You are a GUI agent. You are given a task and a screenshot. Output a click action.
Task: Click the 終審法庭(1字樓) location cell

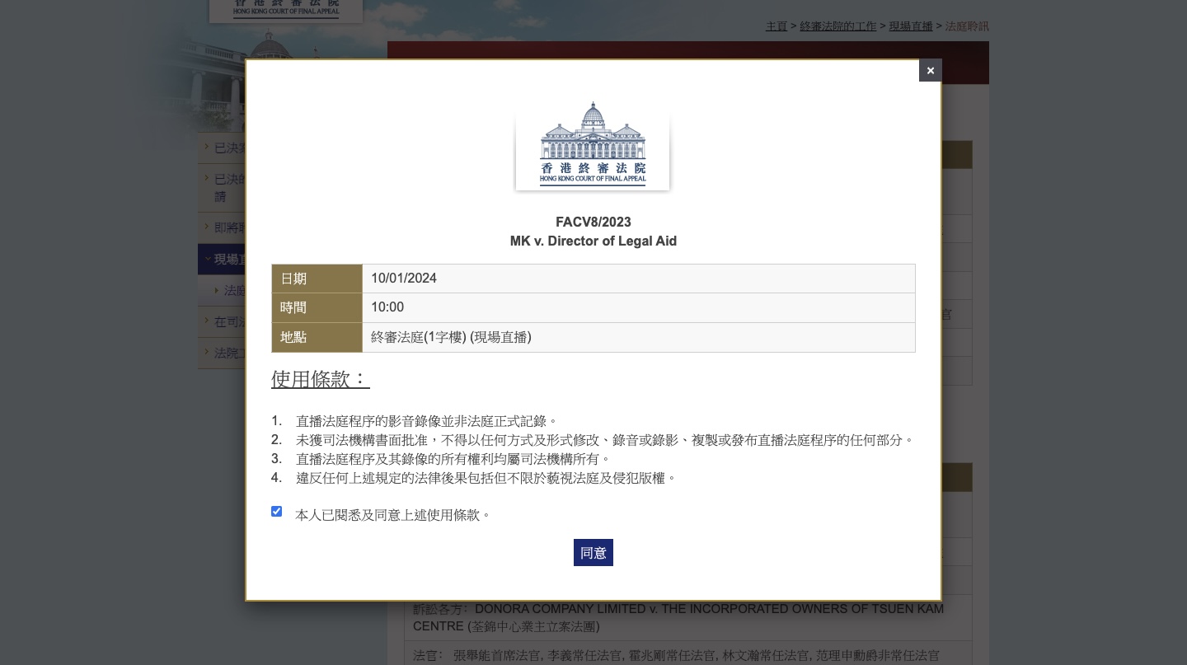(x=451, y=337)
